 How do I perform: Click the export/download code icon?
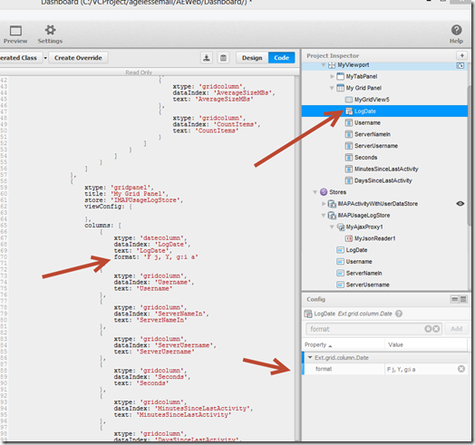tap(207, 58)
